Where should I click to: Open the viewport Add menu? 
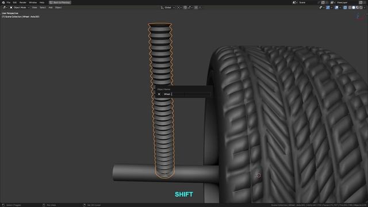(51, 7)
